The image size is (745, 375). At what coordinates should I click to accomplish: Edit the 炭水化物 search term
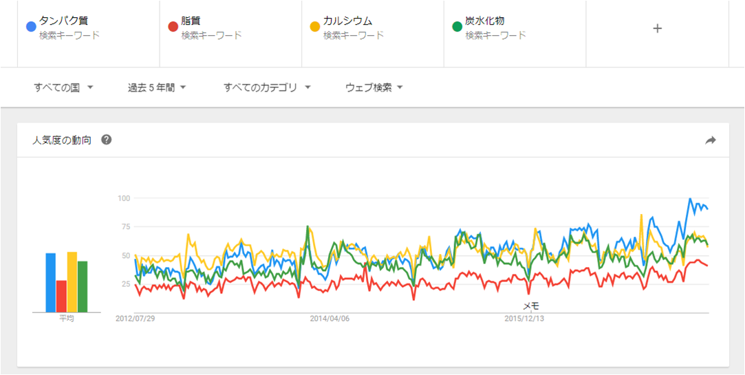coord(485,21)
